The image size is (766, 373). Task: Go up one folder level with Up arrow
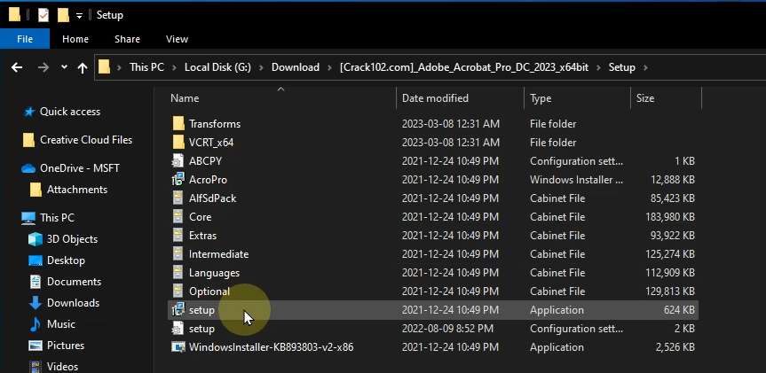pyautogui.click(x=83, y=67)
